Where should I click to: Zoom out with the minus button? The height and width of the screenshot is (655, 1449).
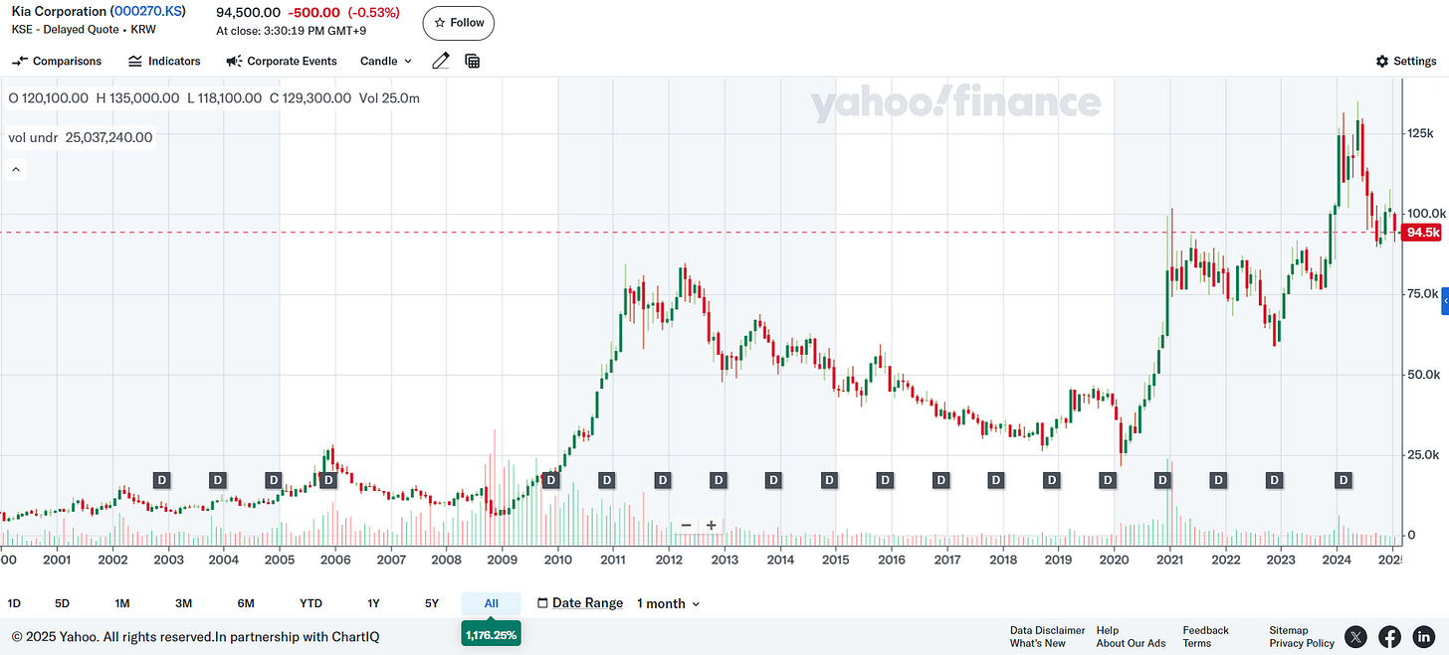[x=686, y=526]
